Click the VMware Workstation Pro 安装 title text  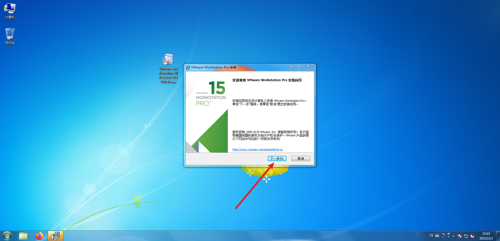point(214,67)
